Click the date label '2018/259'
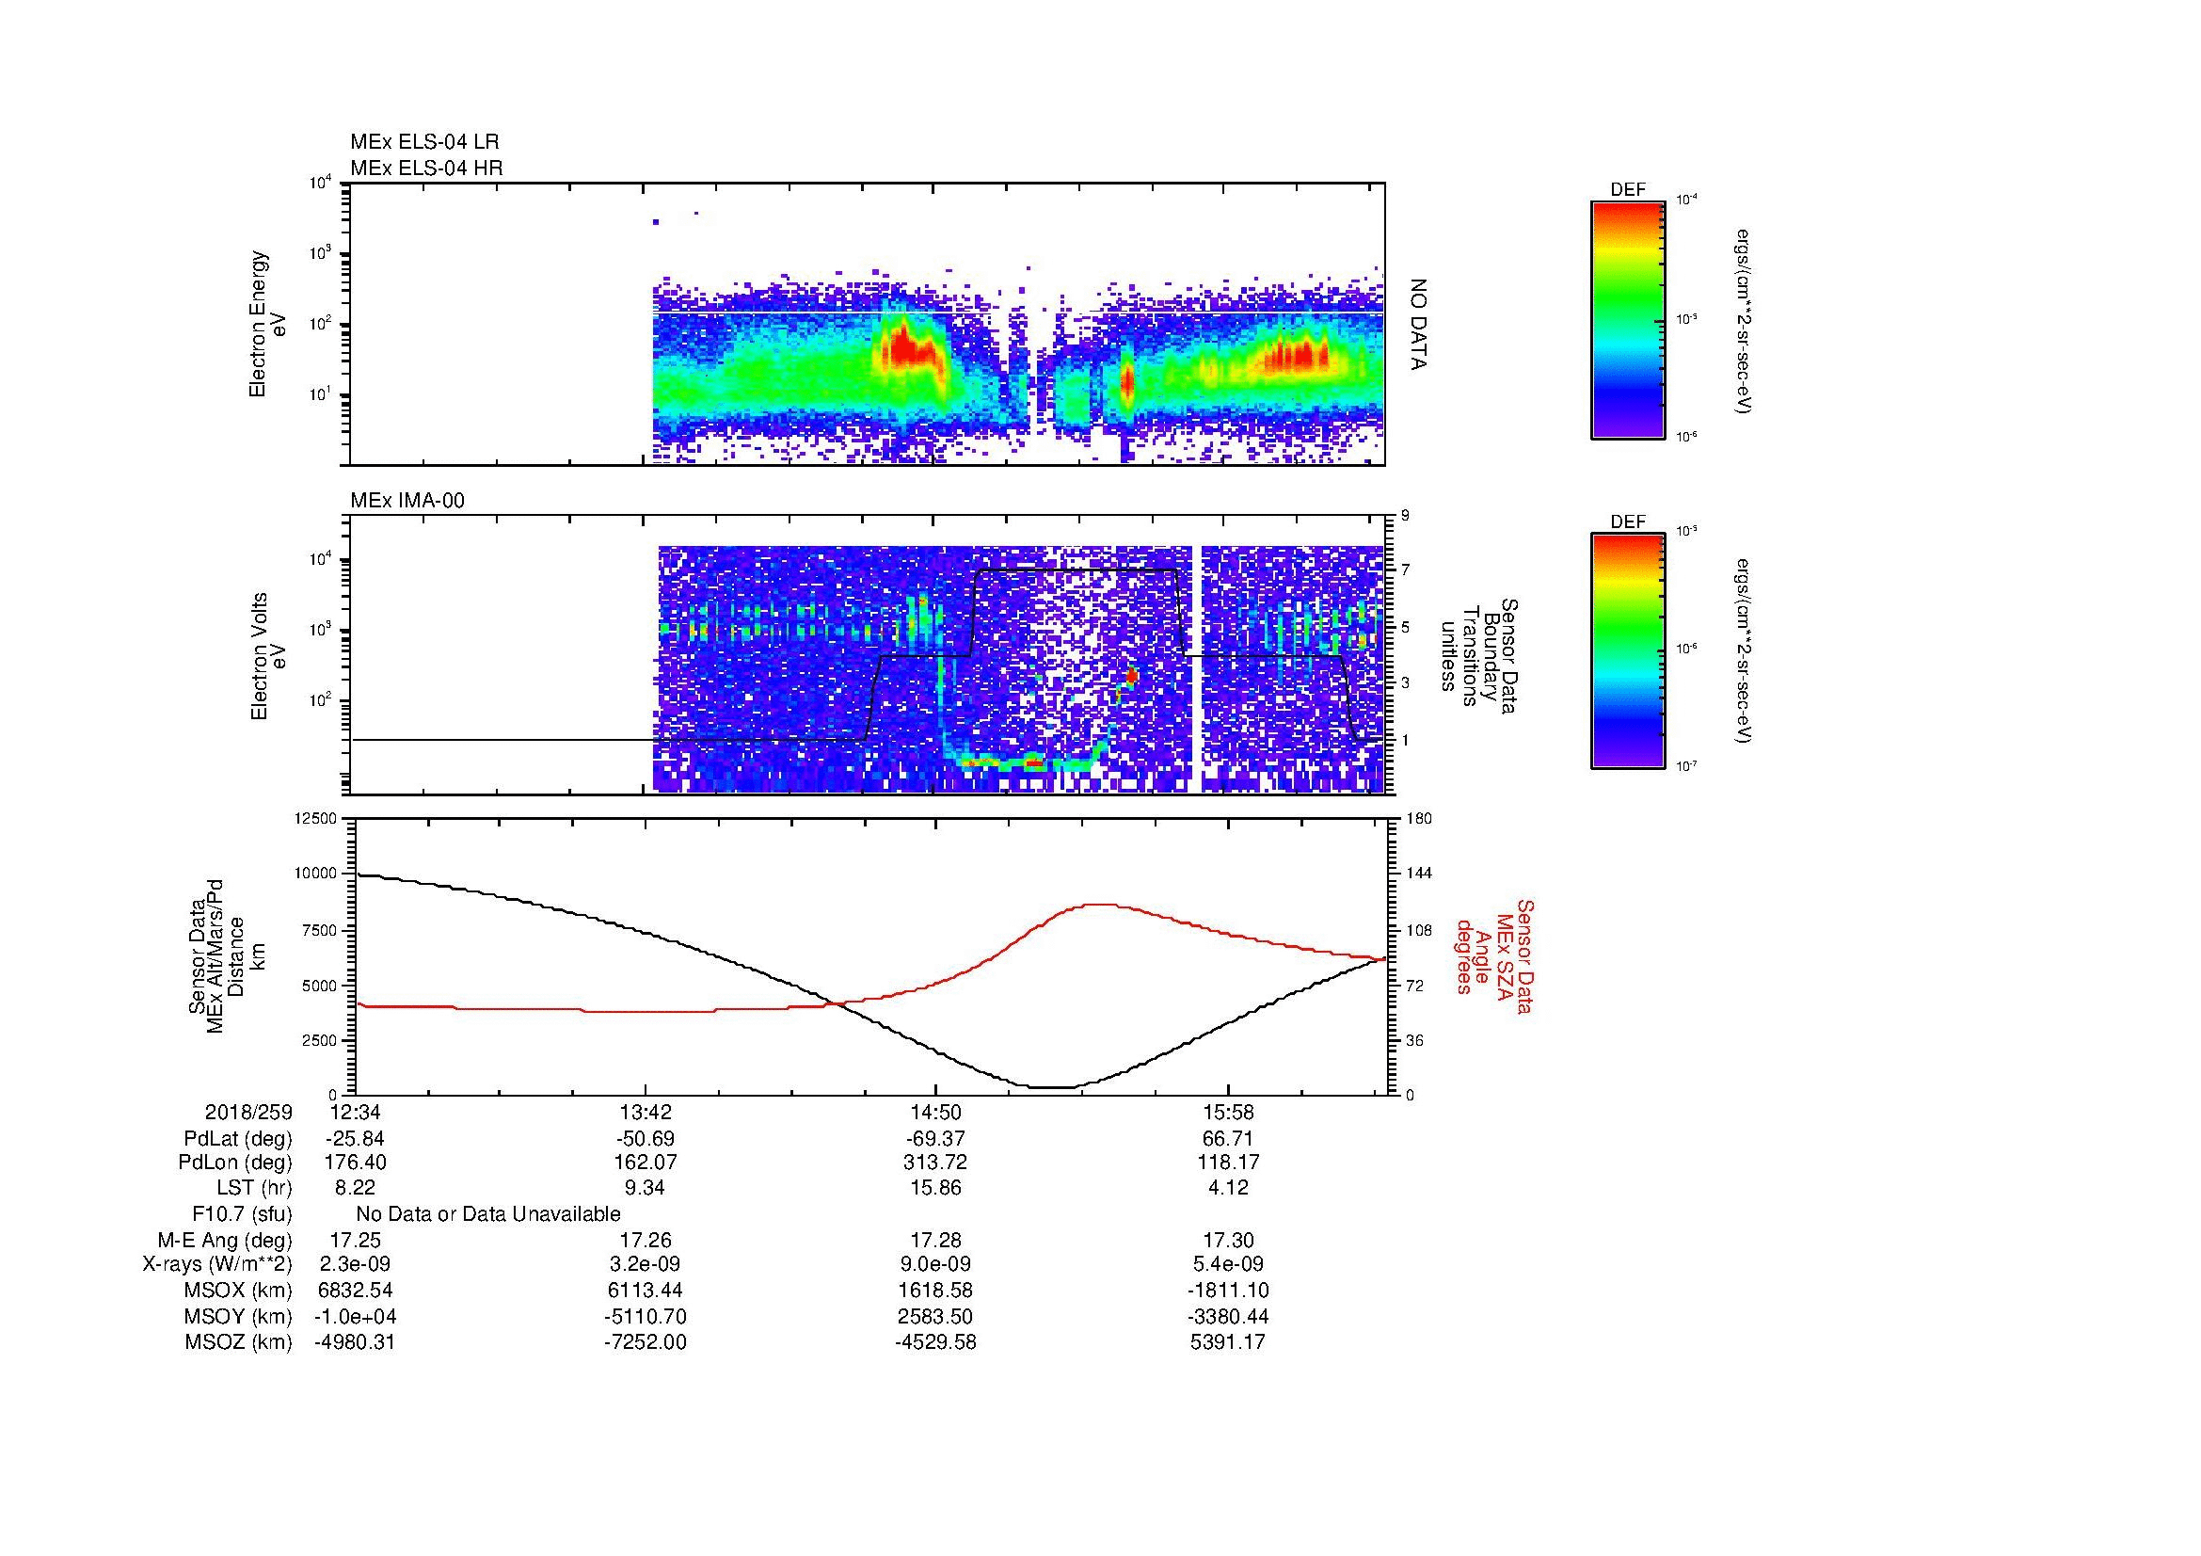The image size is (2201, 1556). click(x=248, y=1113)
